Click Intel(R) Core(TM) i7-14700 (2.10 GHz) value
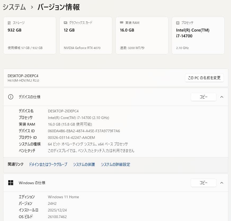This screenshot has height=221, width=231. click(x=78, y=118)
